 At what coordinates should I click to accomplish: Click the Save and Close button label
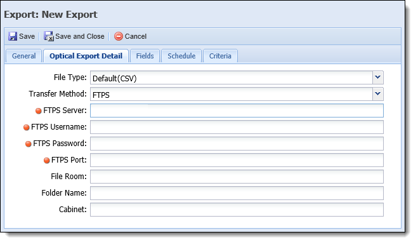[80, 36]
